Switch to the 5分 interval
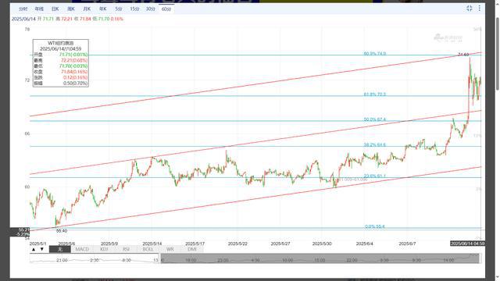The width and height of the screenshot is (500, 281). click(119, 9)
